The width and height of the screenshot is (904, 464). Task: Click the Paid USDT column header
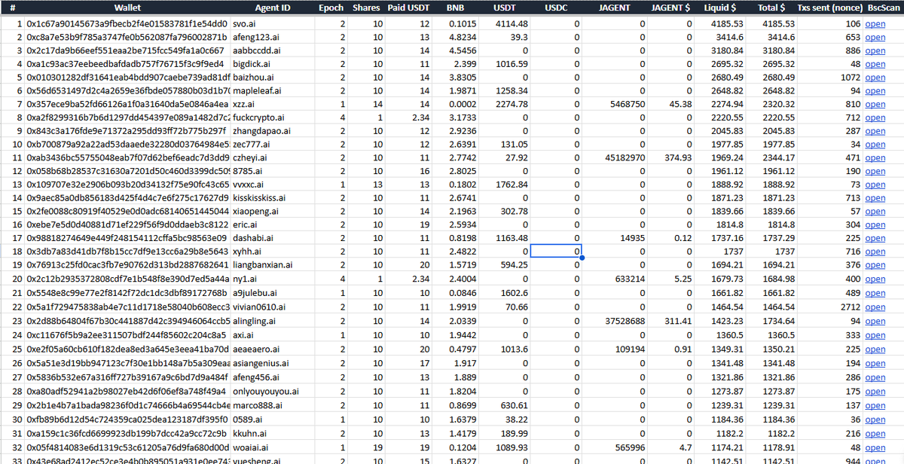point(408,8)
